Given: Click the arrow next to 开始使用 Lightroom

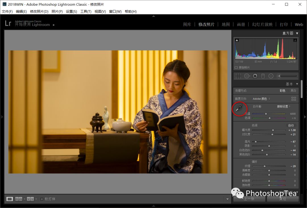Looking at the screenshot, I should 54,25.
